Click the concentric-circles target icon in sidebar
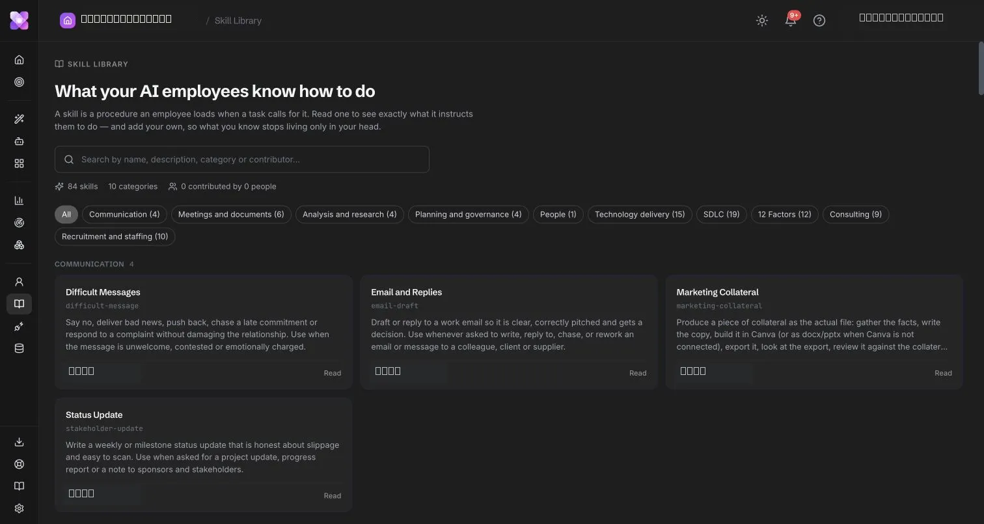 [x=19, y=82]
